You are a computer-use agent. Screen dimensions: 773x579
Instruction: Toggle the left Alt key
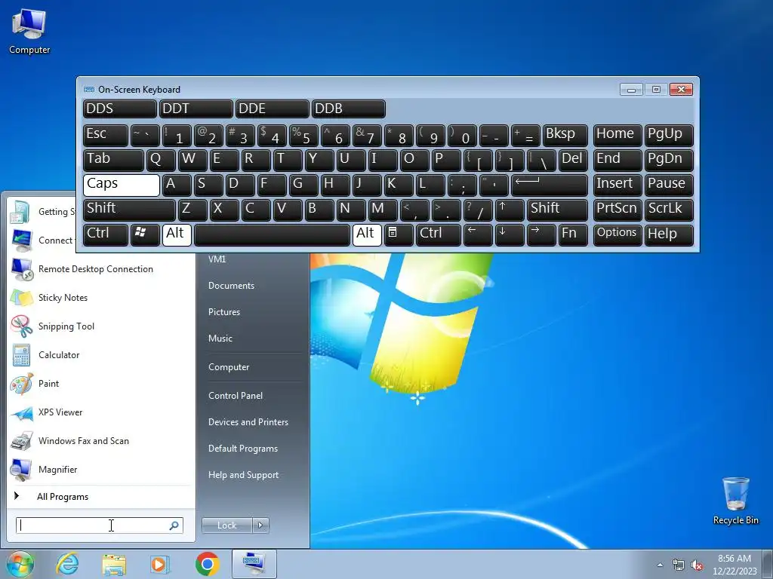click(x=177, y=235)
